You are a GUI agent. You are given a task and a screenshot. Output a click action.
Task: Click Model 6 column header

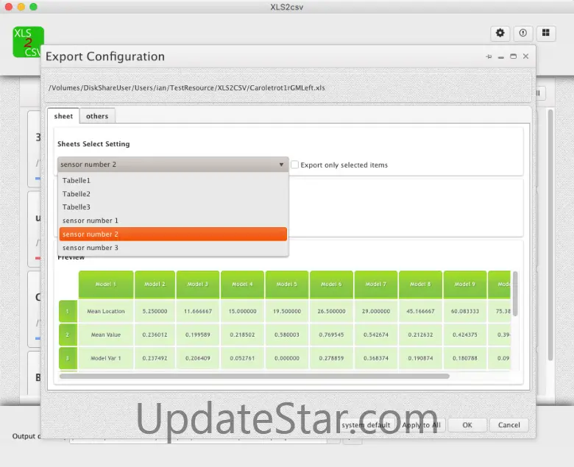point(331,284)
